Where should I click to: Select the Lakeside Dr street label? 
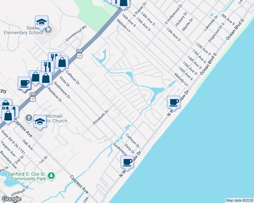click(x=211, y=23)
